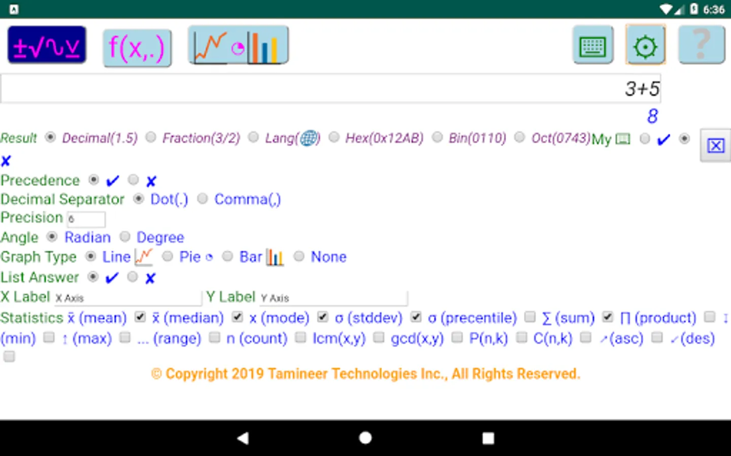Image resolution: width=731 pixels, height=456 pixels.
Task: Open the graph and chart panel
Action: [238, 46]
